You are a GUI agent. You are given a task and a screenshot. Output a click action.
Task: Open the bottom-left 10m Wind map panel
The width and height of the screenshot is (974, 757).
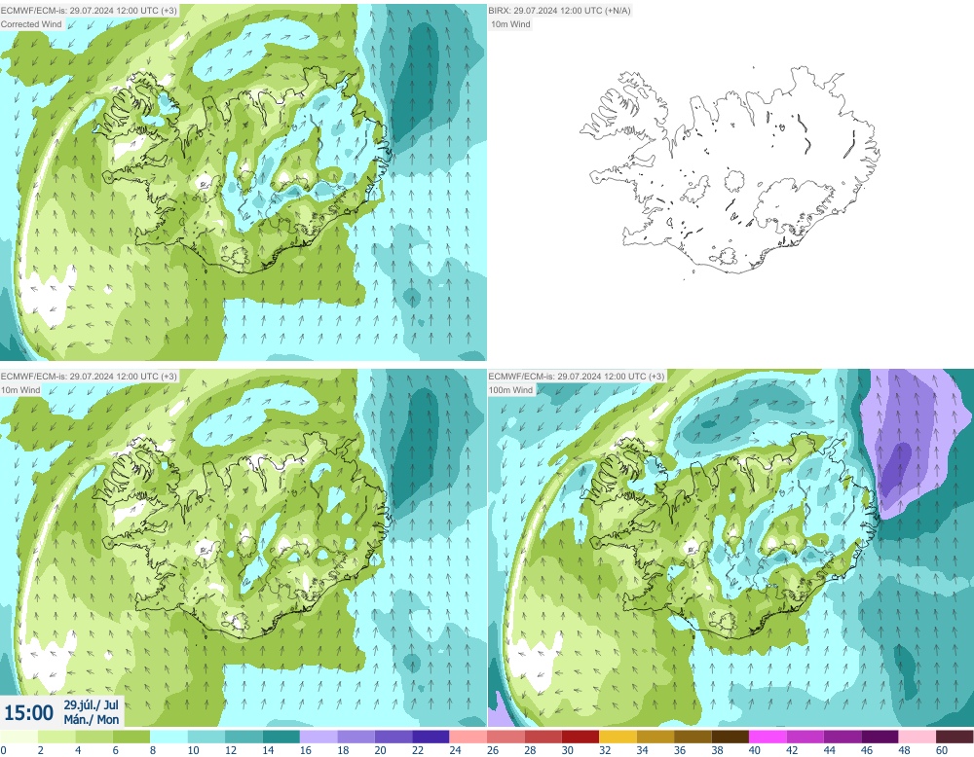243,548
